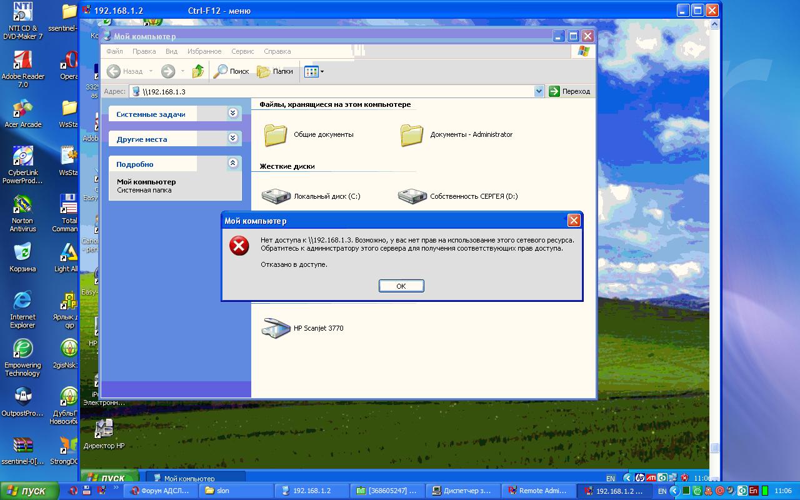This screenshot has height=500, width=800.
Task: Expand the Другие места panel
Action: (x=232, y=138)
